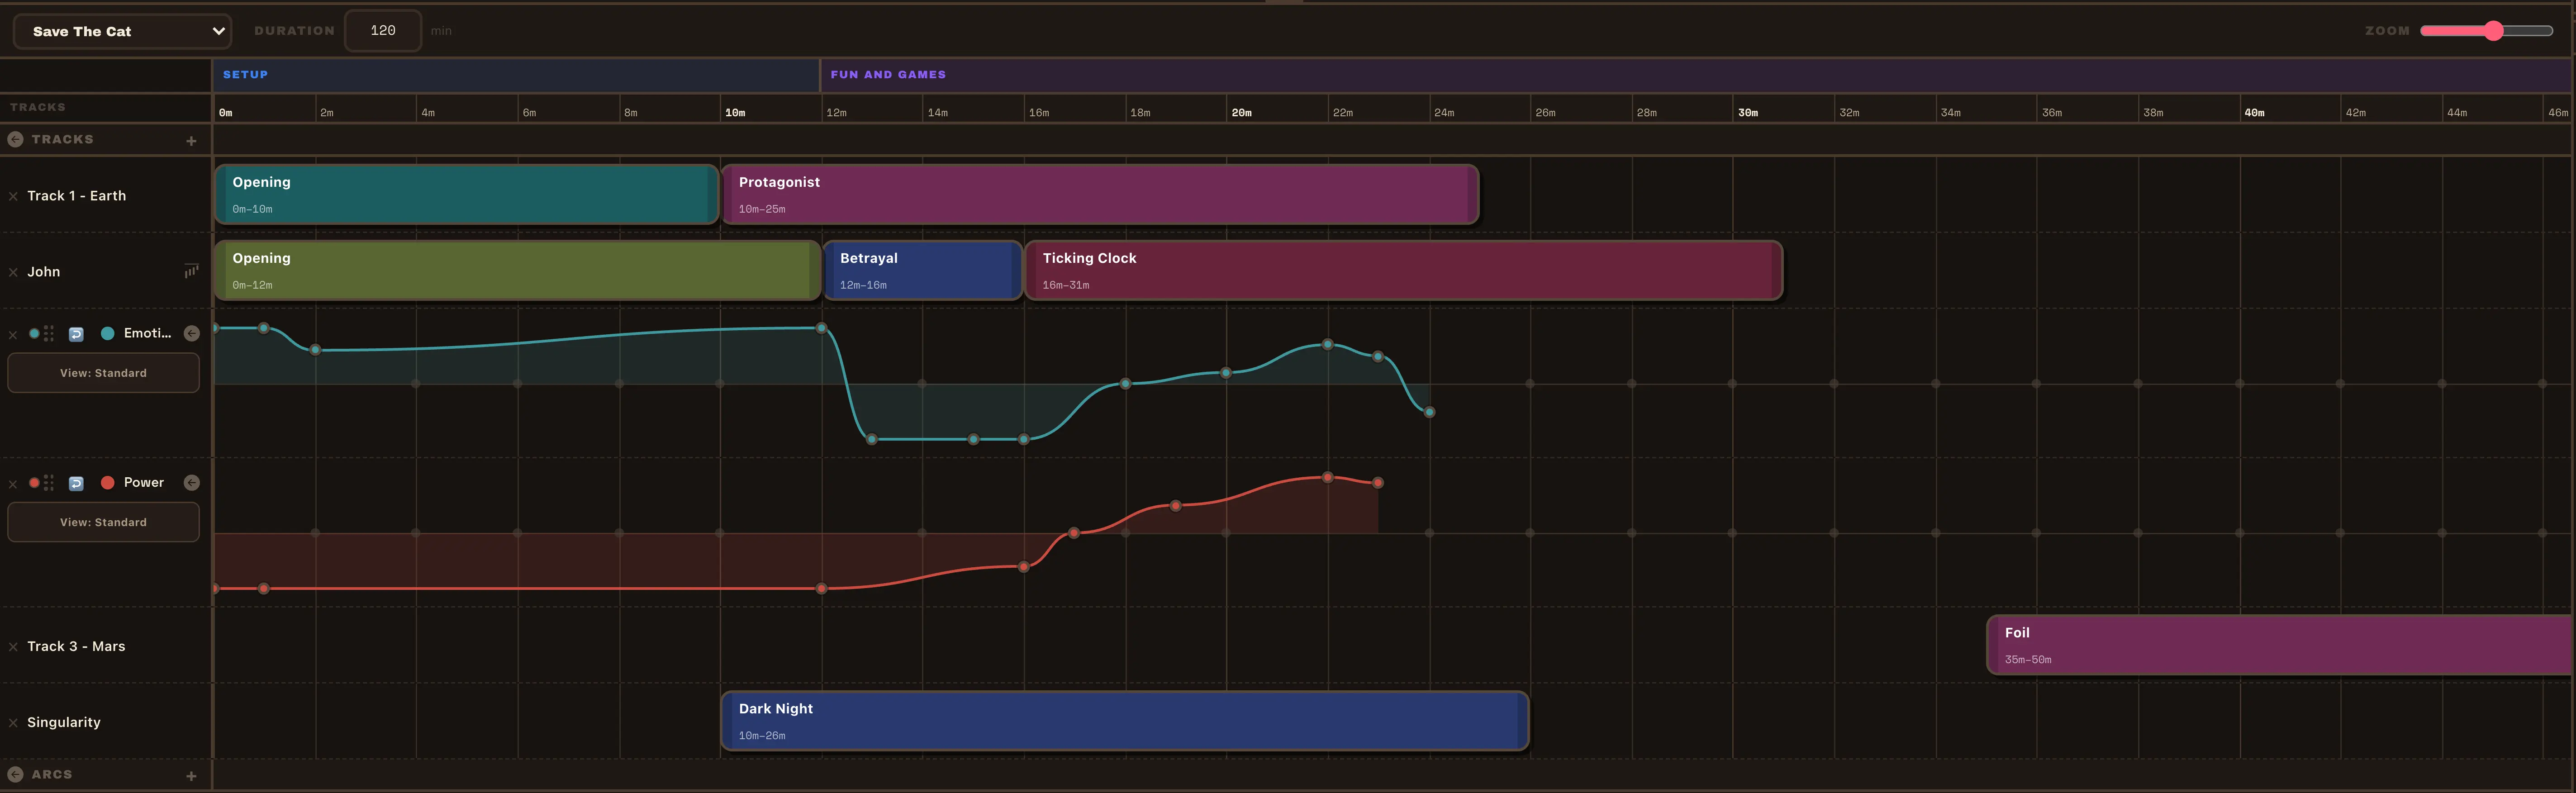Select the FUN AND GAMES act section
The width and height of the screenshot is (2576, 793).
1697,75
